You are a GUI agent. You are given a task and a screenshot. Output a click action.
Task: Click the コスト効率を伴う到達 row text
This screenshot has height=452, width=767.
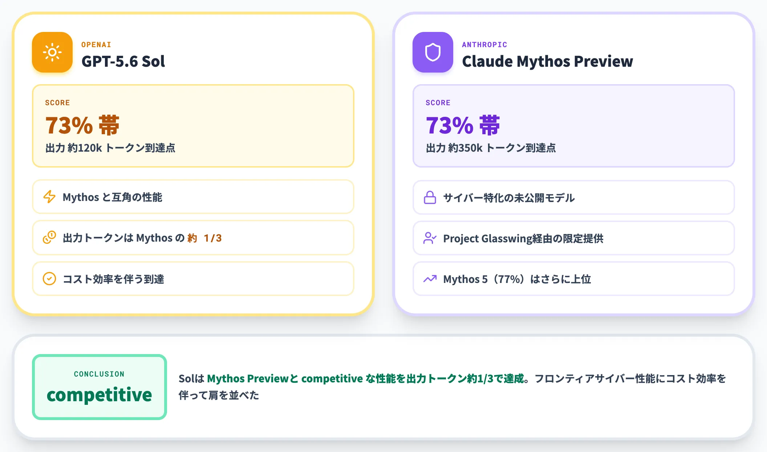point(113,279)
